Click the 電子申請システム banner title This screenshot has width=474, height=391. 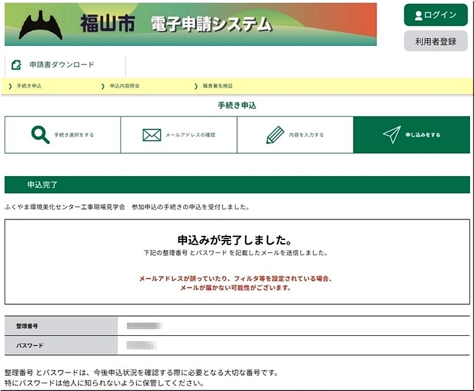pyautogui.click(x=211, y=25)
